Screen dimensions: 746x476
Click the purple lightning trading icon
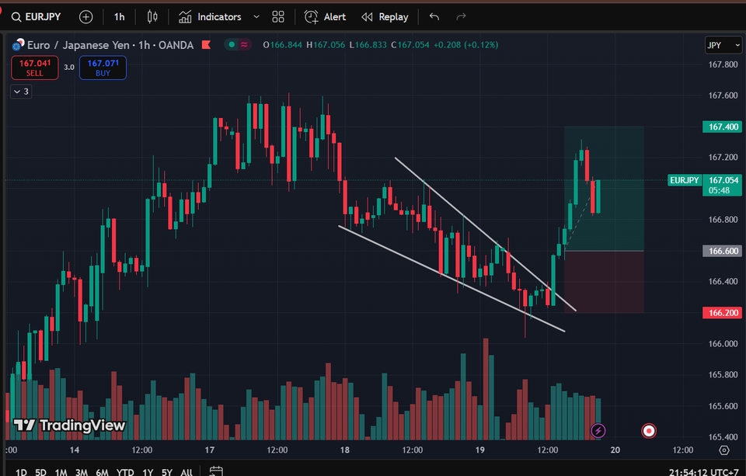click(598, 430)
